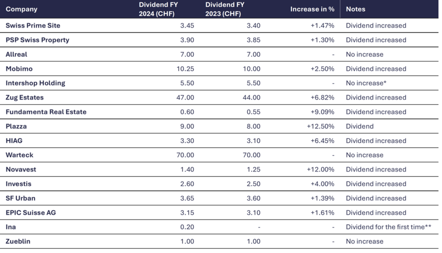Click the Allreal No increase note
The height and width of the screenshot is (253, 442).
pos(365,55)
